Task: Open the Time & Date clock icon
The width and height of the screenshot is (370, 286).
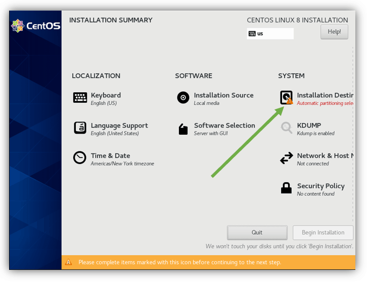Action: coord(79,157)
